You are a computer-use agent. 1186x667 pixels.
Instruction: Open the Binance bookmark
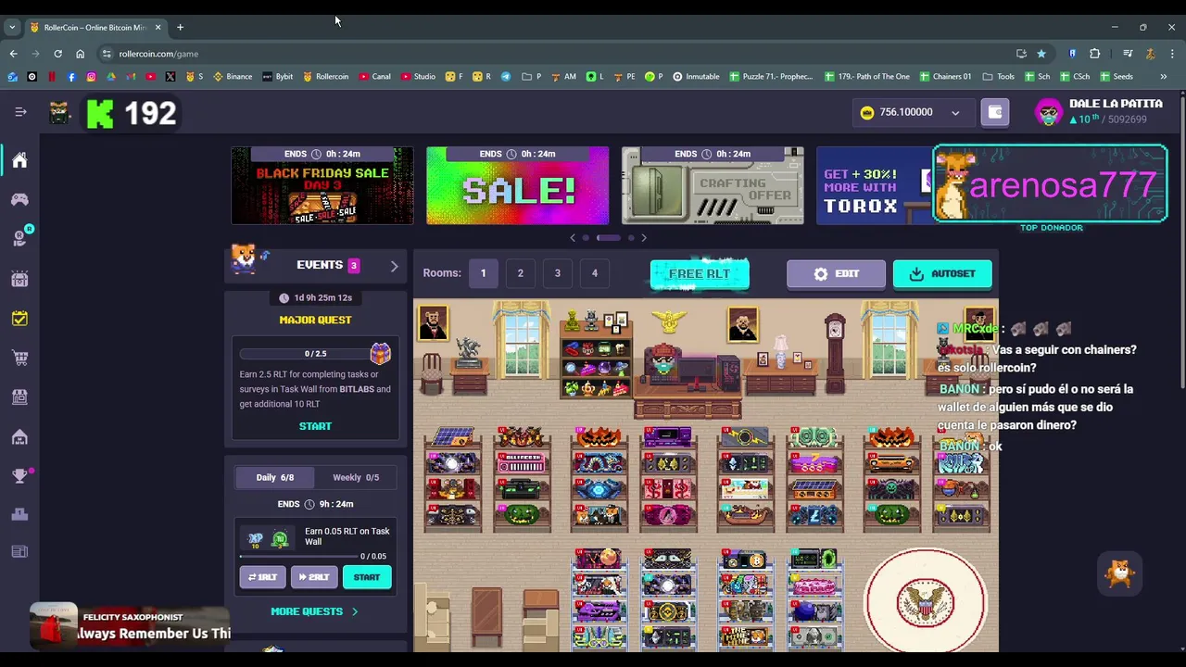pyautogui.click(x=232, y=76)
